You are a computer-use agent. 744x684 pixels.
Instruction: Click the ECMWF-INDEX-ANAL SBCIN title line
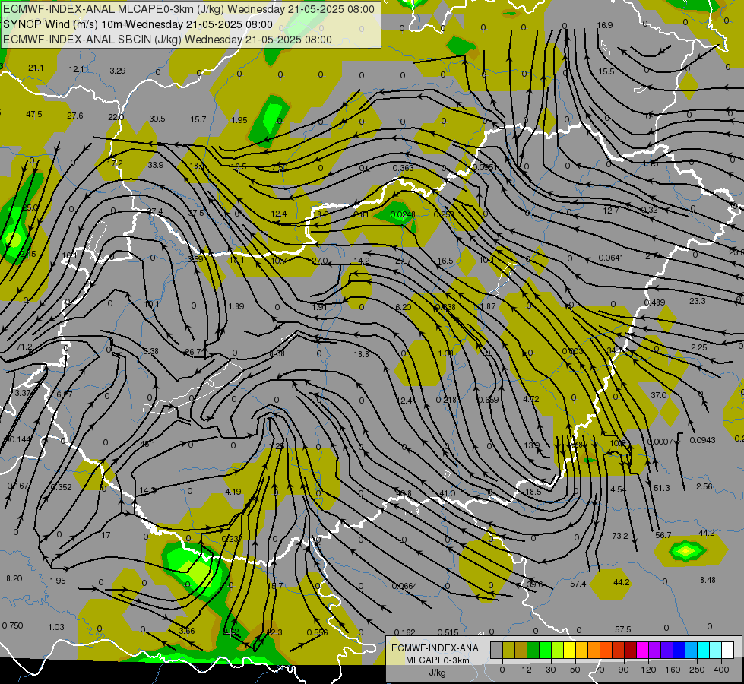(167, 40)
